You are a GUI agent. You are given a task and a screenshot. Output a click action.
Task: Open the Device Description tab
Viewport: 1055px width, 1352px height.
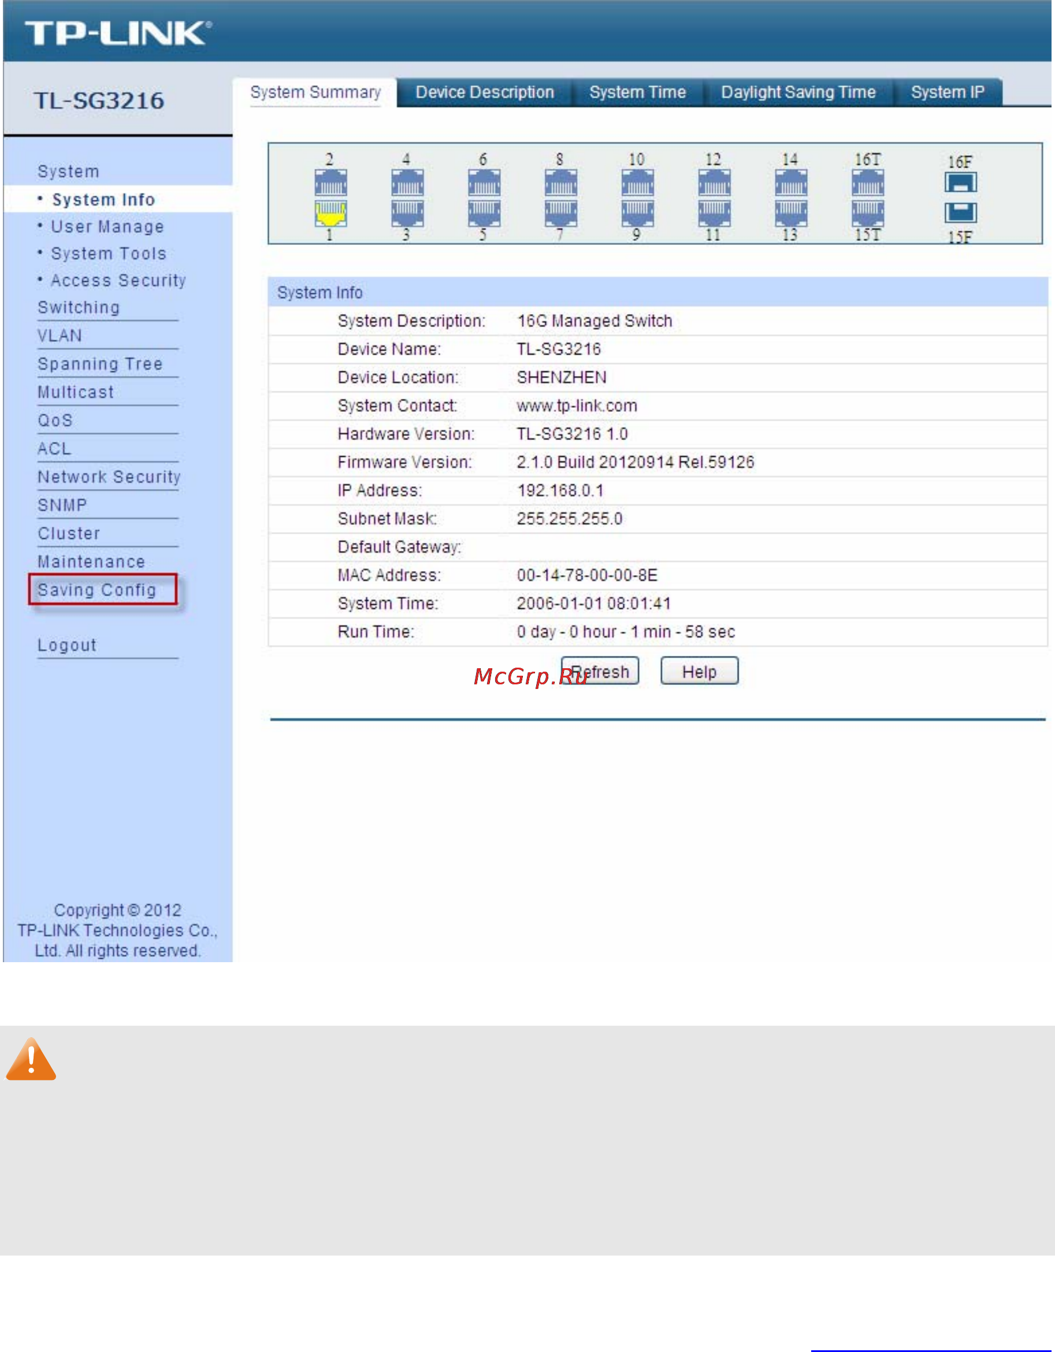(x=485, y=92)
